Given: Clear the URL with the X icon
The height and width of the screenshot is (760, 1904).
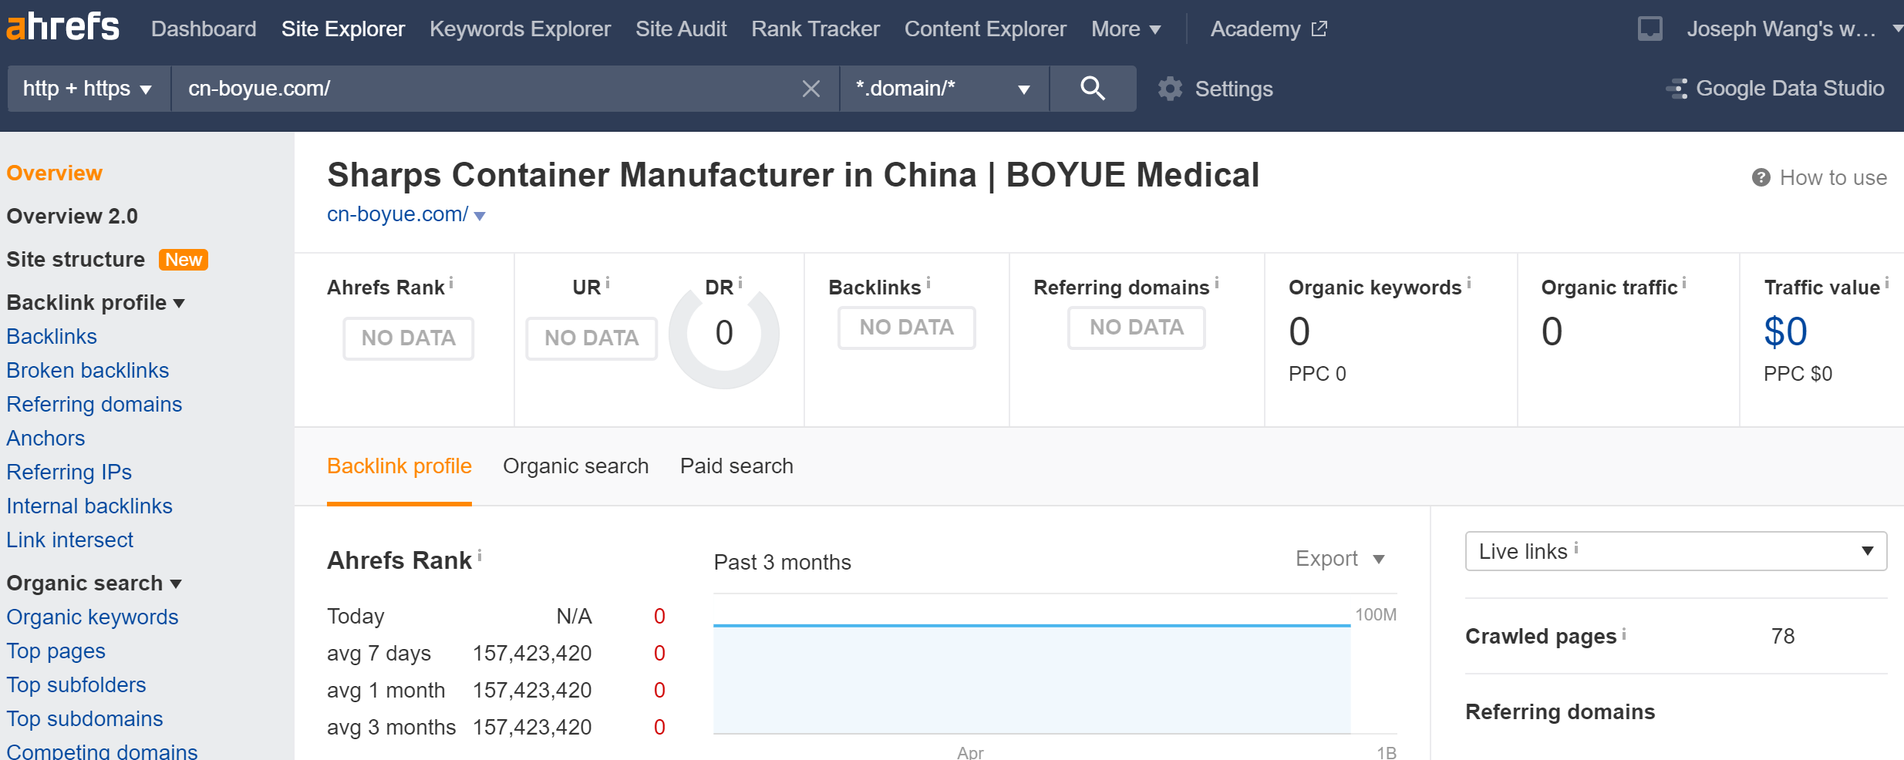Looking at the screenshot, I should (x=810, y=89).
